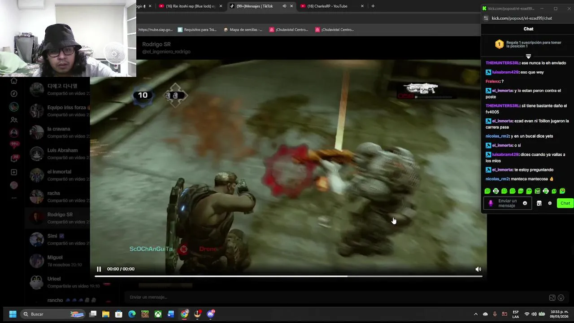Screen dimensions: 574x323
Task: Open TikTok more options ellipsis
Action: pos(14,198)
